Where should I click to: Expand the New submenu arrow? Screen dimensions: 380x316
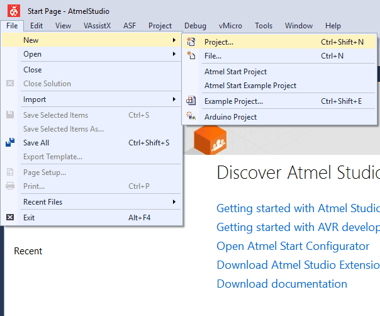pos(174,40)
